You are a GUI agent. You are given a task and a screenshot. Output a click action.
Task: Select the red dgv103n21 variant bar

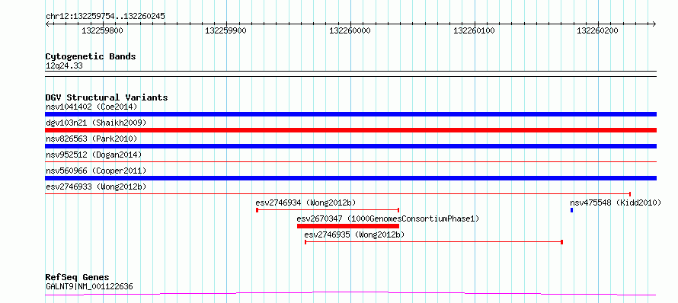click(x=350, y=130)
